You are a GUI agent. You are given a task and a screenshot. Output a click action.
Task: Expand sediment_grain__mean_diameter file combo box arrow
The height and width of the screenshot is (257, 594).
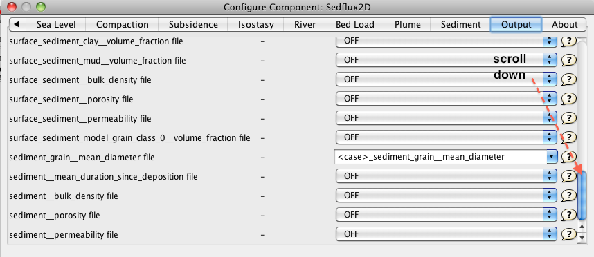click(x=552, y=156)
